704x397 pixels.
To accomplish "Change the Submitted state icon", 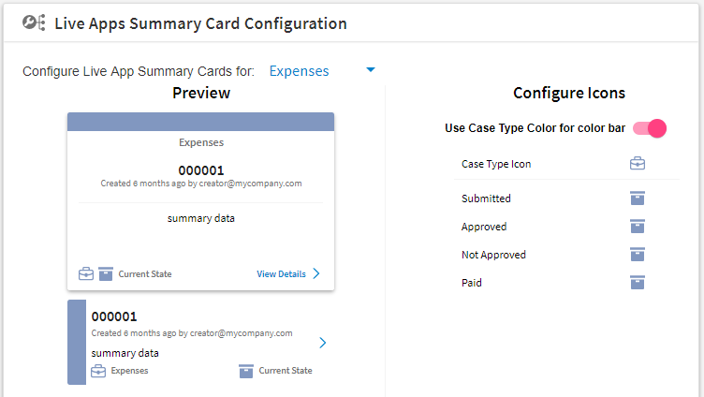I will [x=638, y=198].
